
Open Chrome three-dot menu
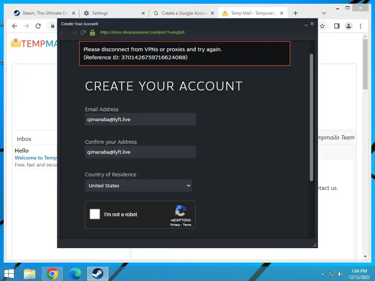[x=361, y=26]
